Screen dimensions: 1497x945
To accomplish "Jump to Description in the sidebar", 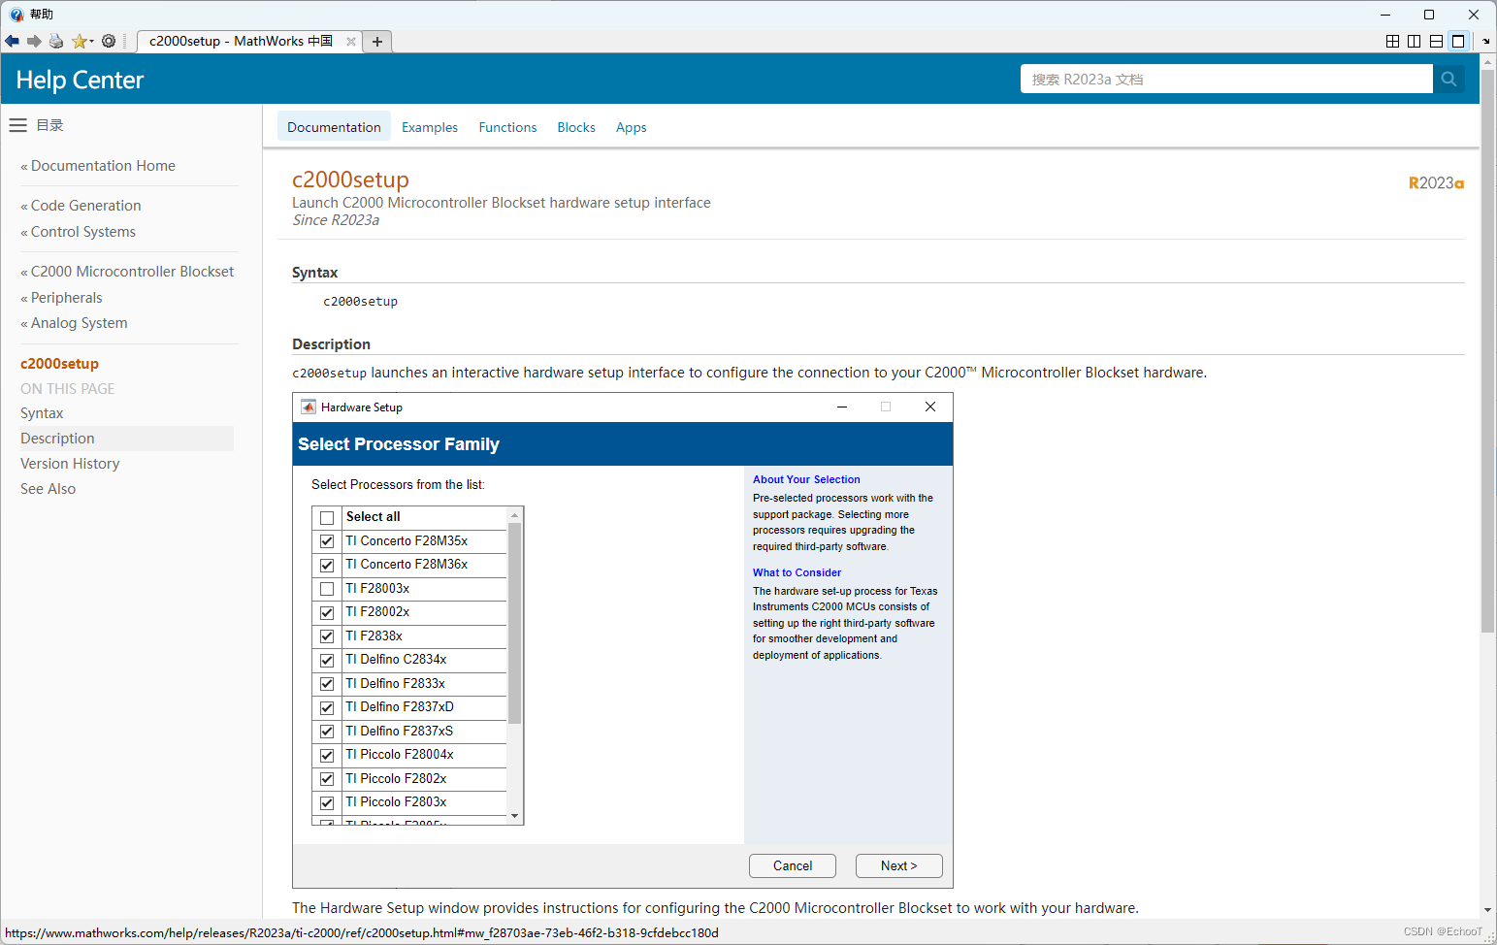I will (57, 439).
